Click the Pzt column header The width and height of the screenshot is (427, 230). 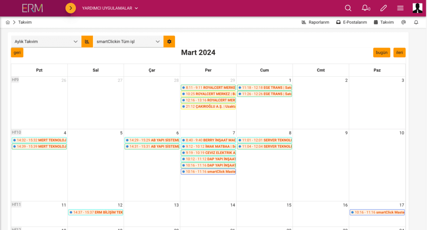(x=39, y=70)
